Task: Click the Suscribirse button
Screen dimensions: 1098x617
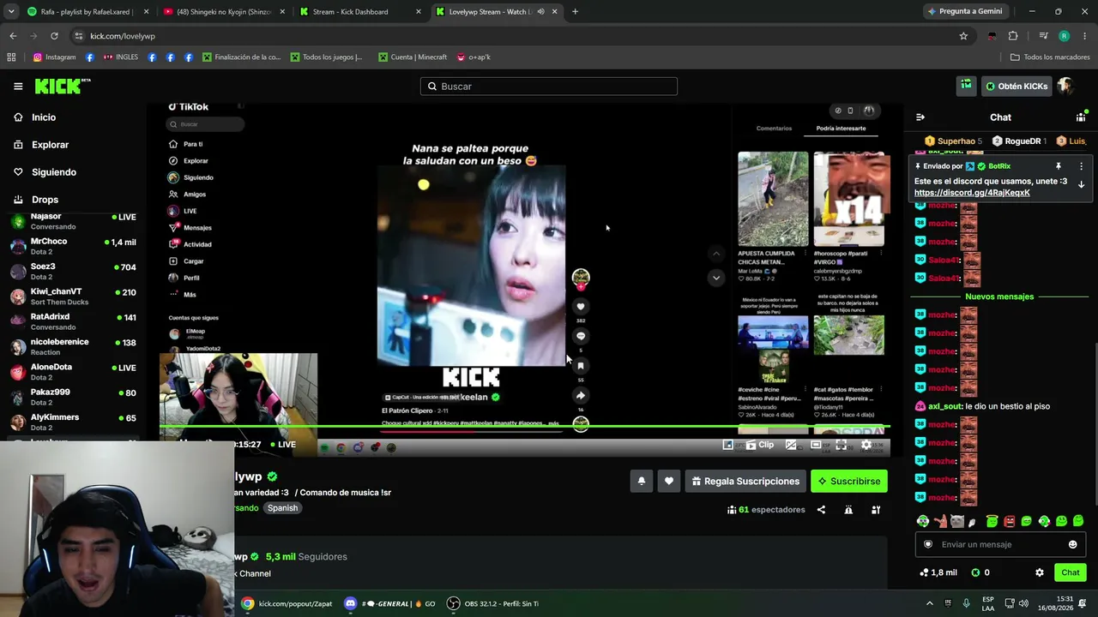Action: (x=849, y=482)
